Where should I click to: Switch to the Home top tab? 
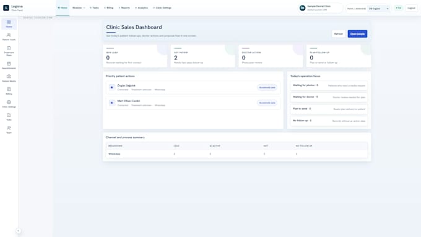tap(63, 8)
